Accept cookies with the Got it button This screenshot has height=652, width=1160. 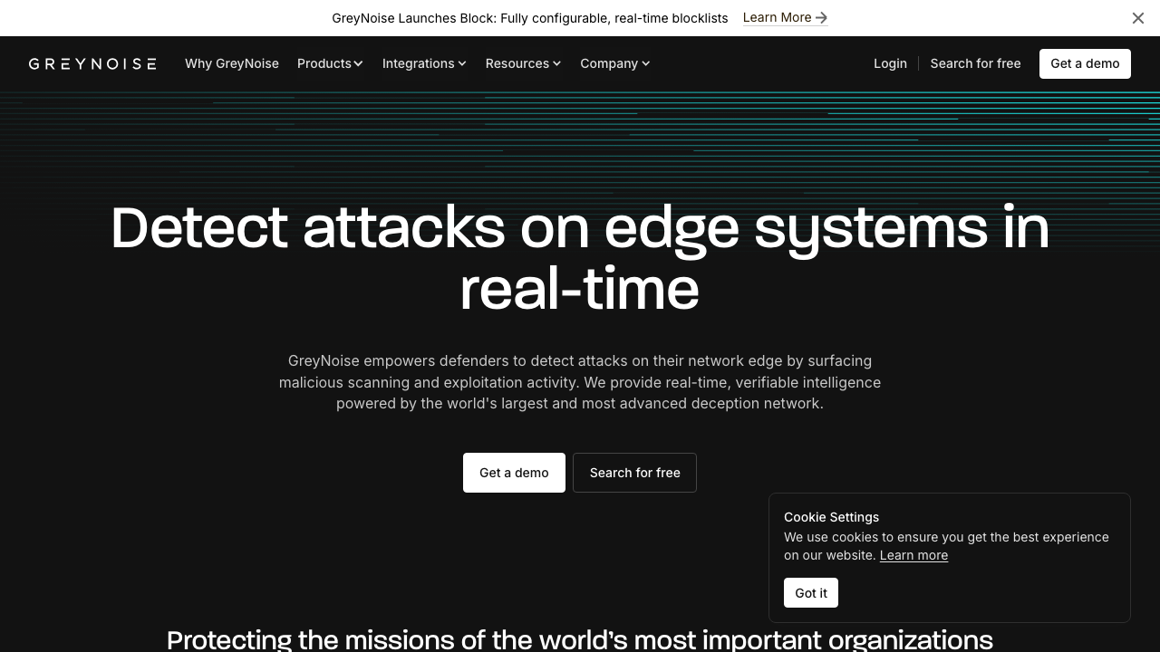(811, 593)
